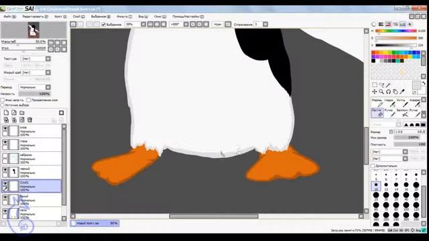Open the Переход blending mode dropdown

(x=48, y=87)
